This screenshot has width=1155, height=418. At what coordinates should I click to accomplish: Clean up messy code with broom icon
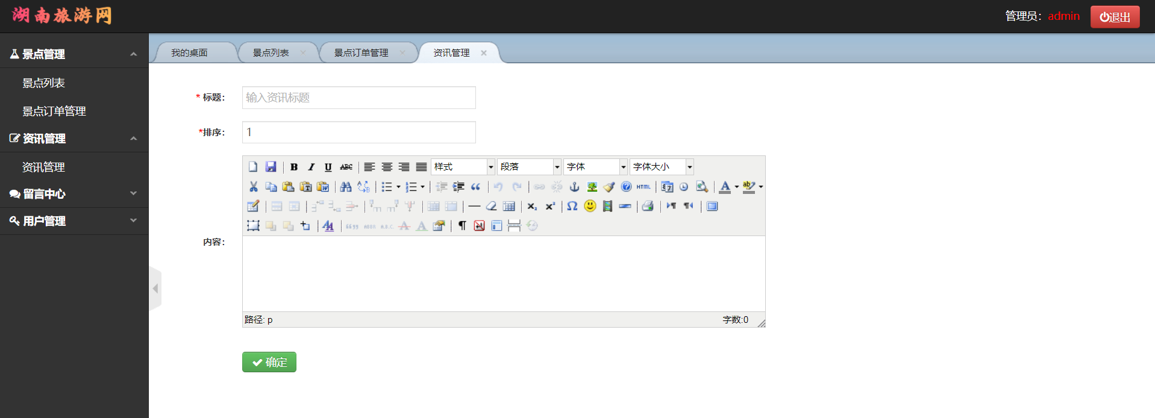(x=609, y=187)
